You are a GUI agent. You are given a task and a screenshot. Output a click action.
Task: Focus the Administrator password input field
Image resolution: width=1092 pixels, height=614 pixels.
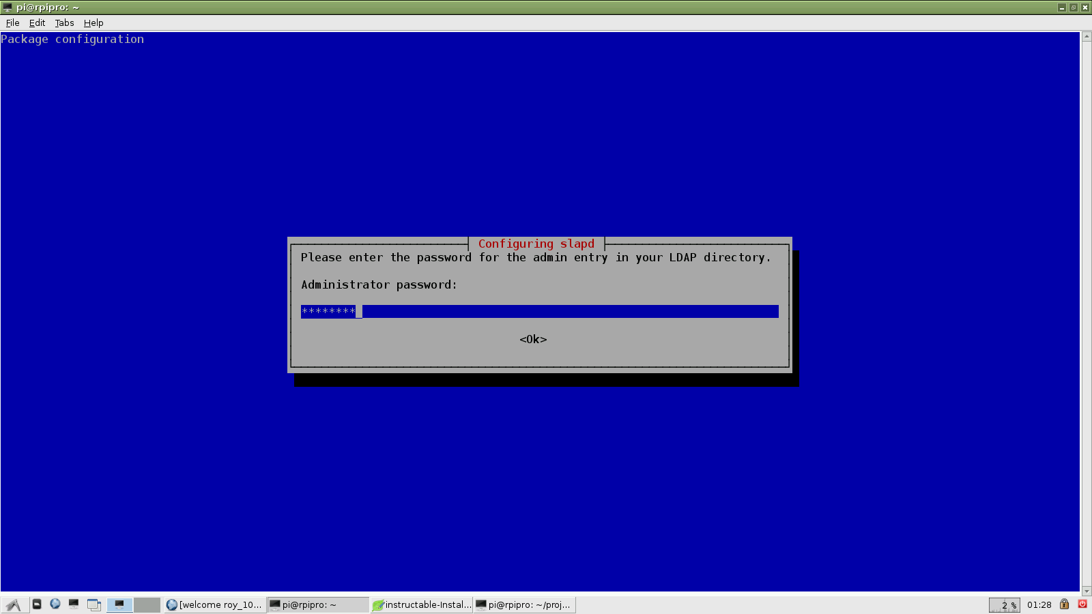coord(539,311)
